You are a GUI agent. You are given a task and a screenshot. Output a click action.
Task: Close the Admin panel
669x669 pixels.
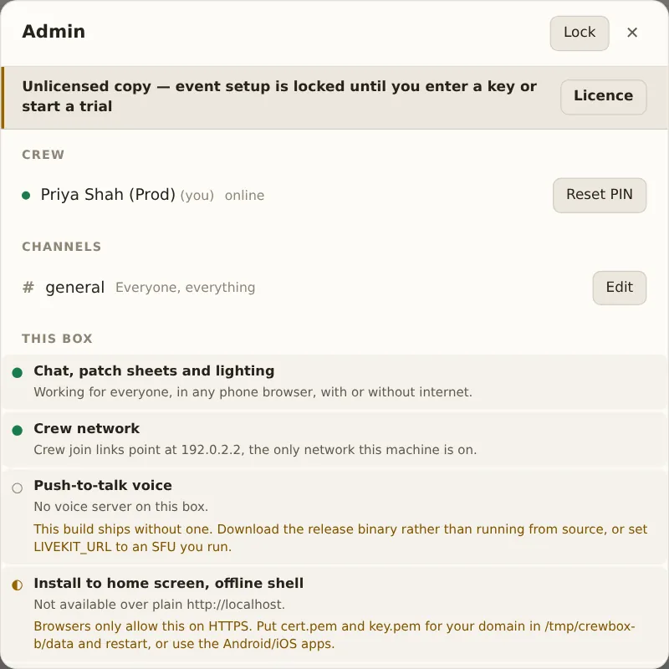click(x=632, y=33)
